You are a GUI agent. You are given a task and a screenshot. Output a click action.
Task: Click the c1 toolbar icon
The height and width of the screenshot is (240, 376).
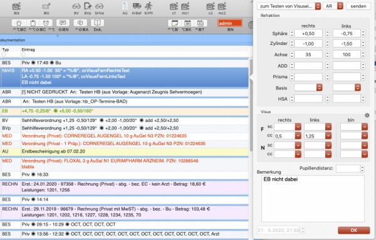174,6
